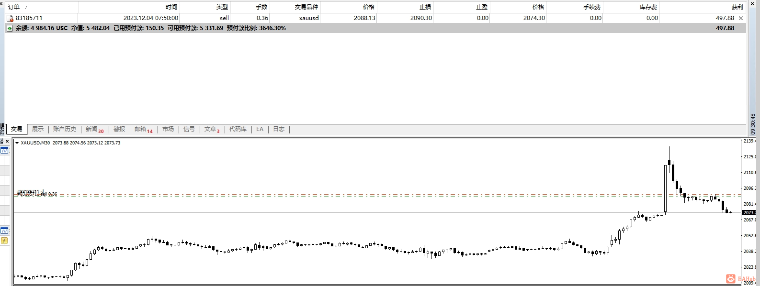760x286 pixels.
Task: Click the 余额: 4 984.16 USC text
Action: (x=42, y=28)
